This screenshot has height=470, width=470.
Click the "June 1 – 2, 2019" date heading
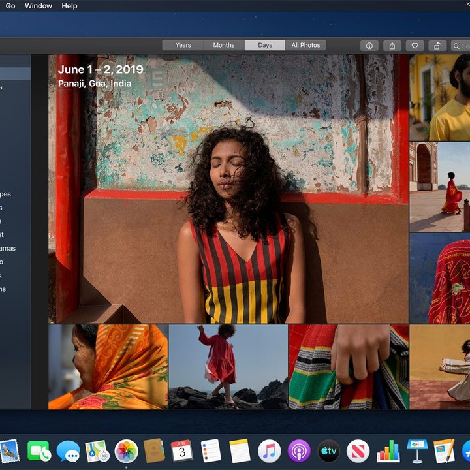click(101, 70)
